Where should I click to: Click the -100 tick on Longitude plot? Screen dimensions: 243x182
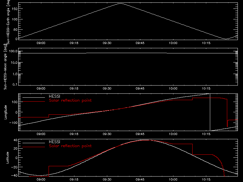(x=13, y=123)
